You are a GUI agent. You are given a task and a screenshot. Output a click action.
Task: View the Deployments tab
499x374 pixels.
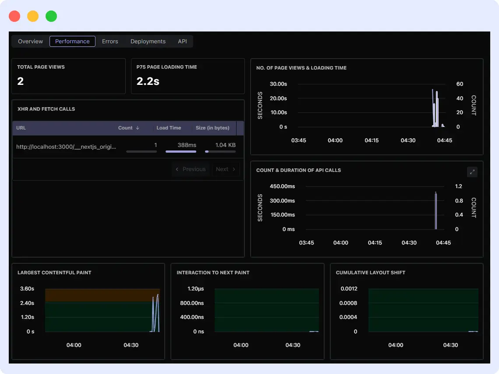[x=148, y=41]
